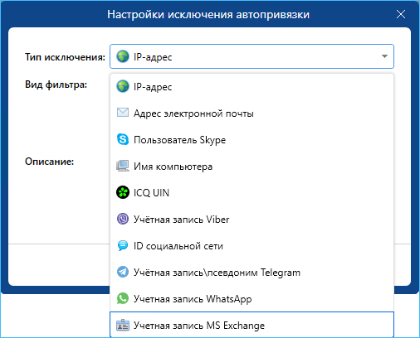Close the Настройки исключения автопривязки dialog

(x=401, y=14)
